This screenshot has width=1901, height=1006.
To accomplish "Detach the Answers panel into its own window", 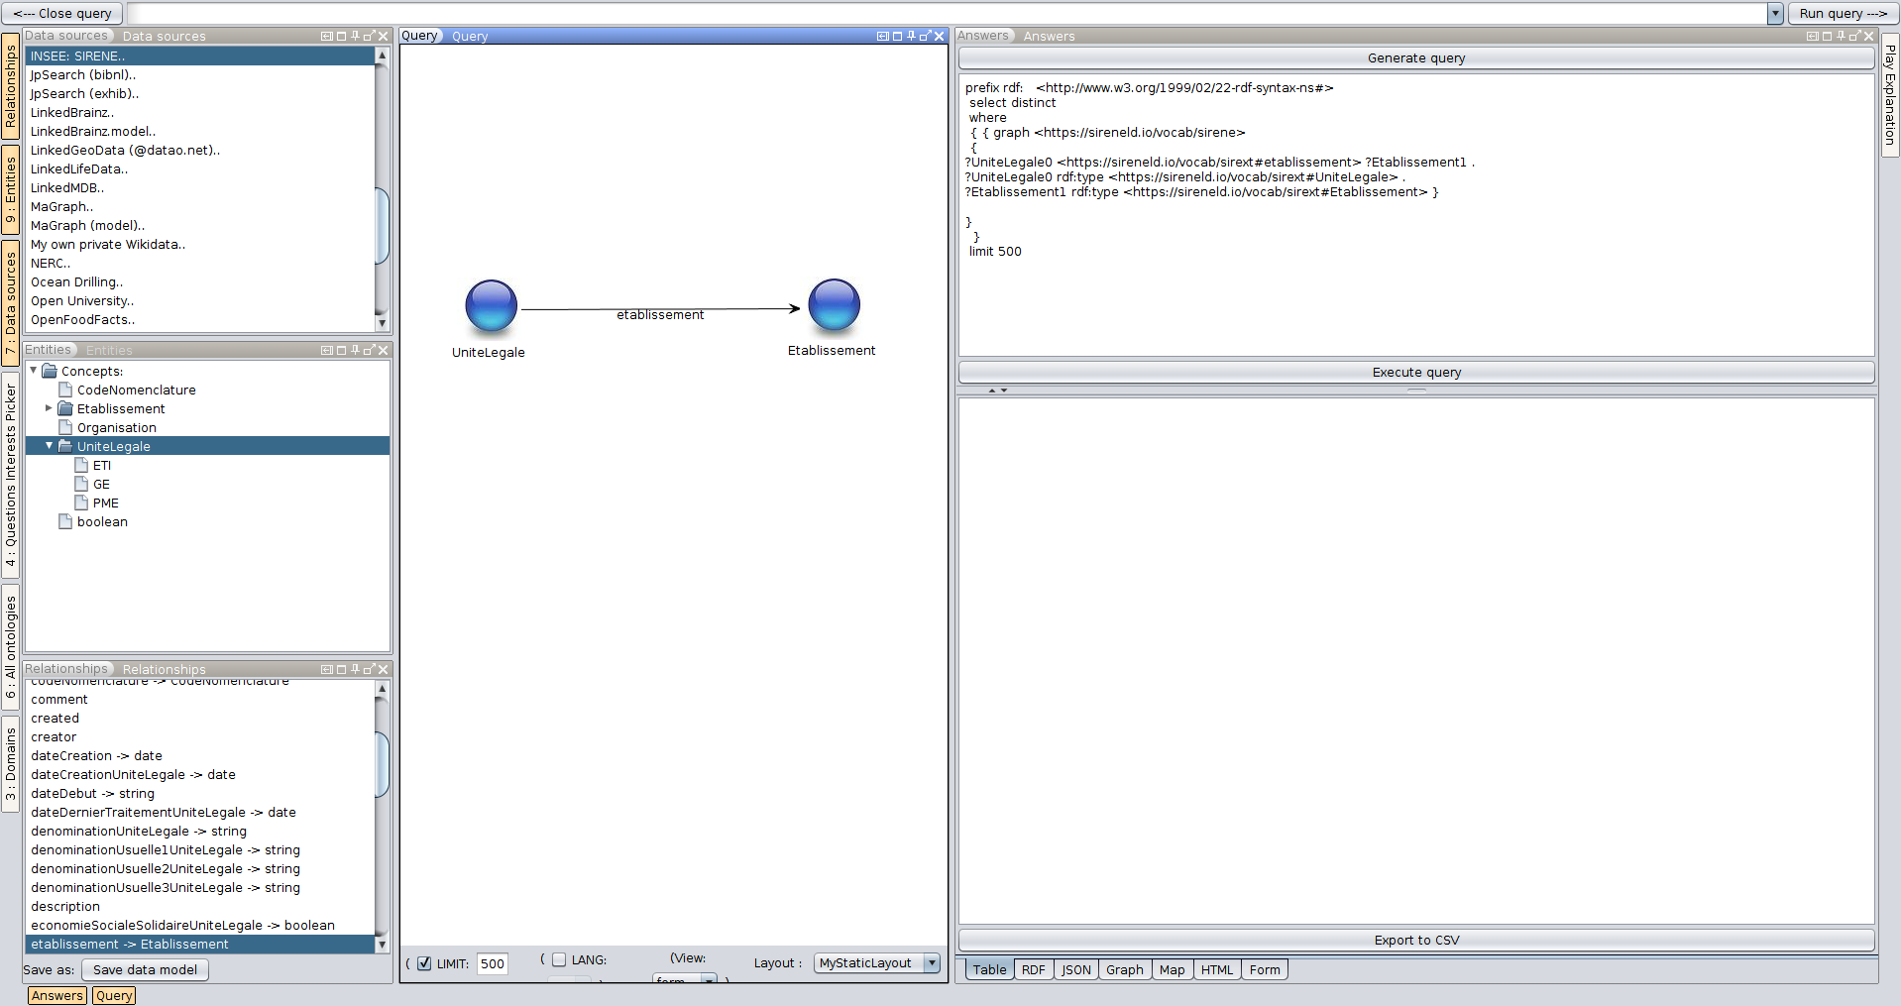I will click(1853, 36).
